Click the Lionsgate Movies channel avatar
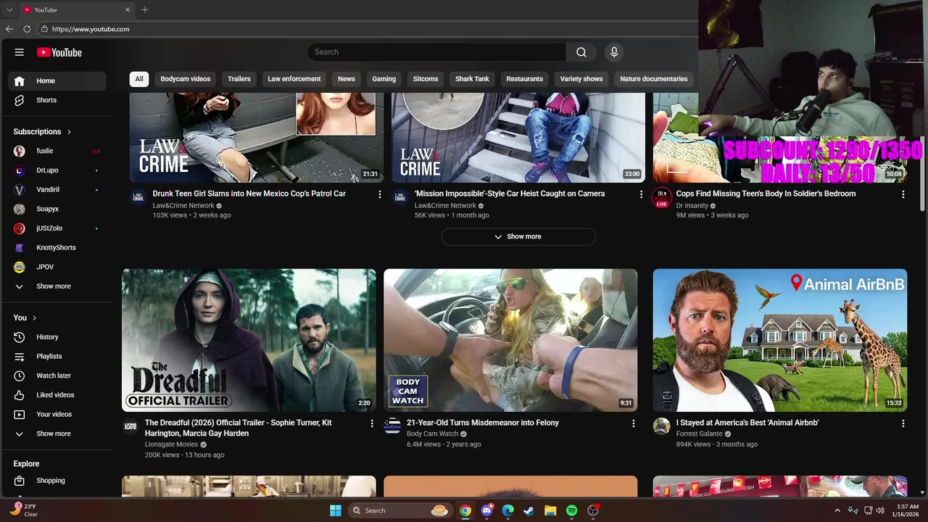 [130, 426]
